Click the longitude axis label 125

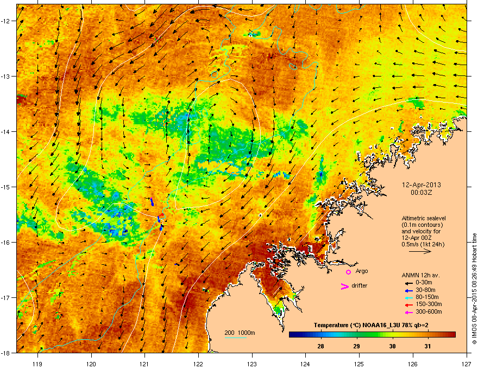[x=359, y=364]
